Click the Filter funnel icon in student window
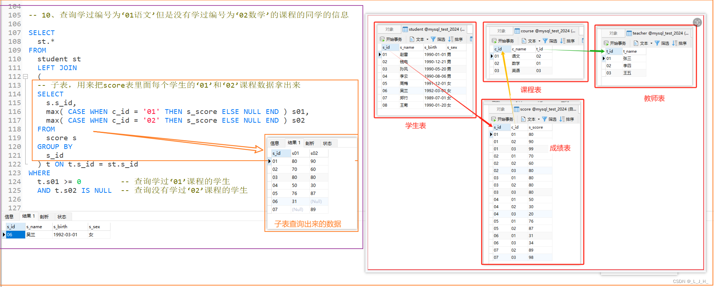This screenshot has width=714, height=287. [433, 39]
